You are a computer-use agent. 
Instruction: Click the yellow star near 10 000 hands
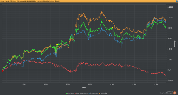112,28
